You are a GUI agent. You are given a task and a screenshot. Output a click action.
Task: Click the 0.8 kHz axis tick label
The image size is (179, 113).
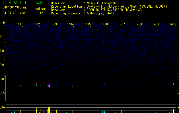pyautogui.click(x=3, y=79)
